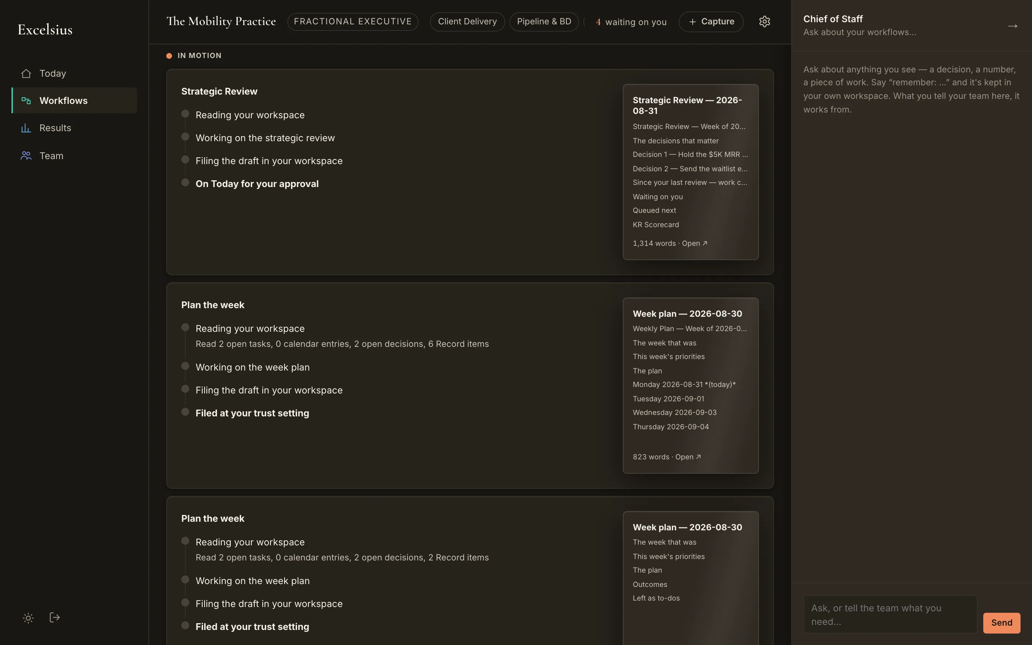Click 'The Mobility Practice' workspace title
Image resolution: width=1032 pixels, height=645 pixels.
pos(221,21)
